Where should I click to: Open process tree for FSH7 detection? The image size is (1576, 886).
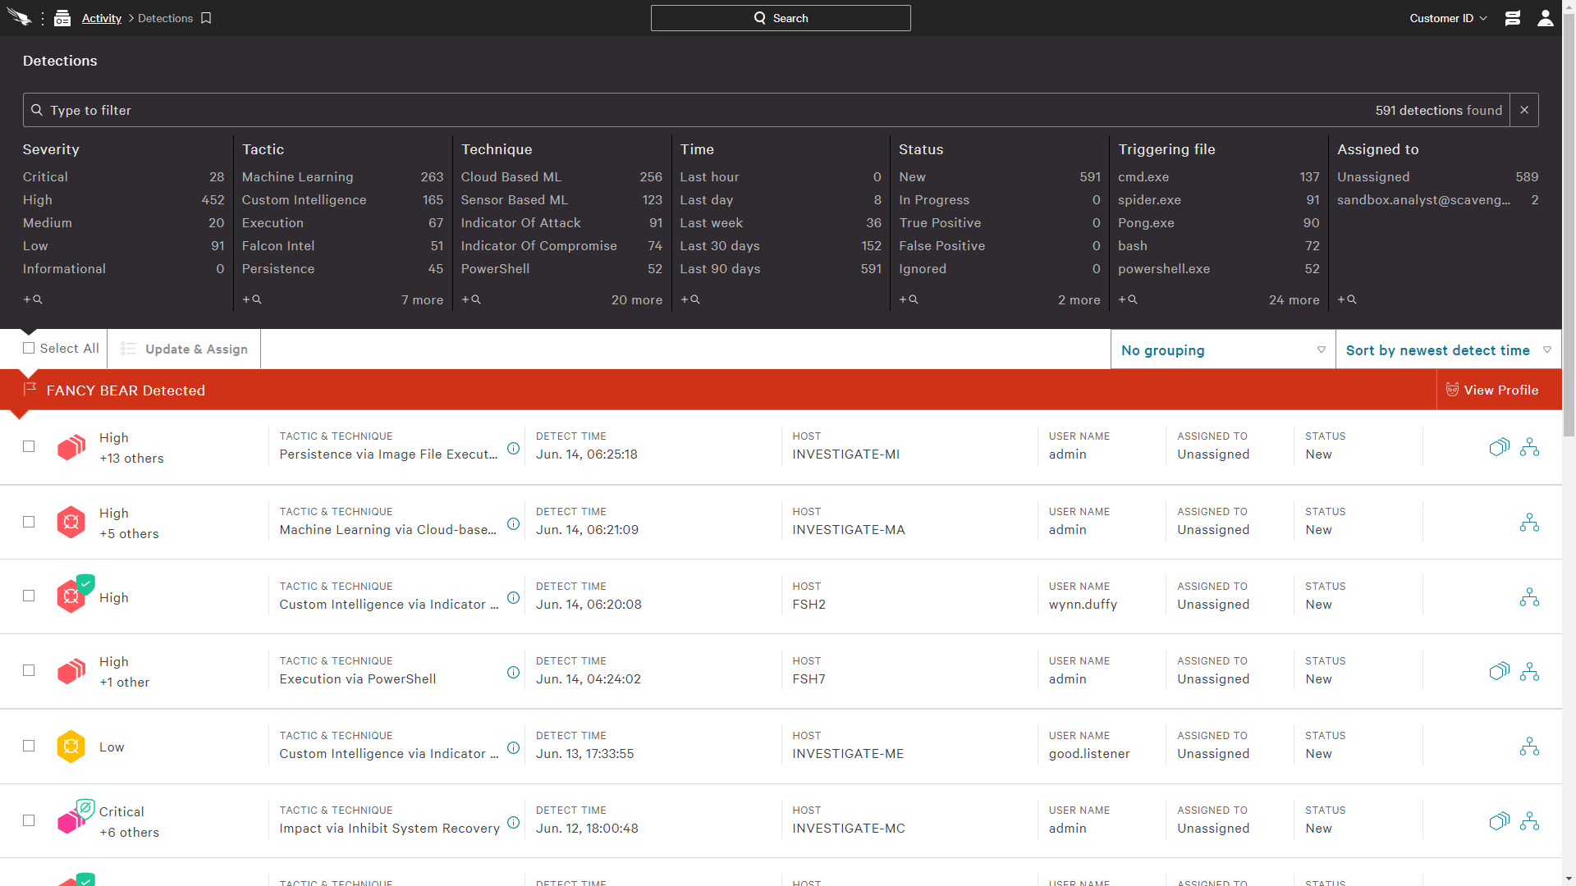pos(1529,672)
